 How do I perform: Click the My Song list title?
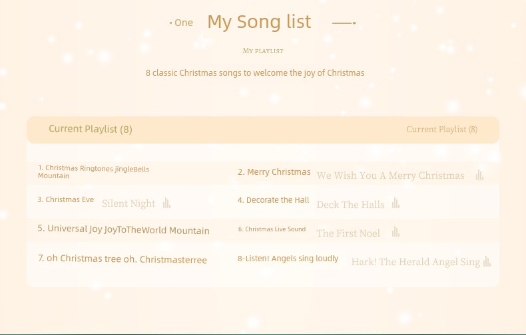click(x=259, y=22)
